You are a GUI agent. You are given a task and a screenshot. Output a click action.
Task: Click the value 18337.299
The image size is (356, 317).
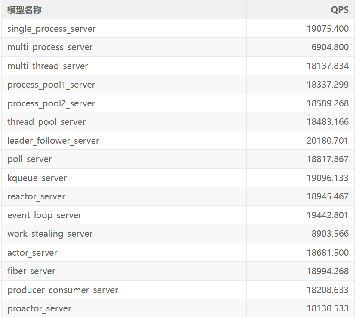coord(327,85)
